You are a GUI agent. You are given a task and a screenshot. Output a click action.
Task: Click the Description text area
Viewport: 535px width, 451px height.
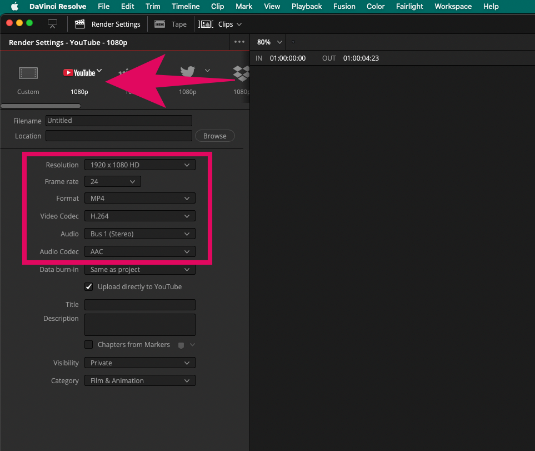coord(140,325)
